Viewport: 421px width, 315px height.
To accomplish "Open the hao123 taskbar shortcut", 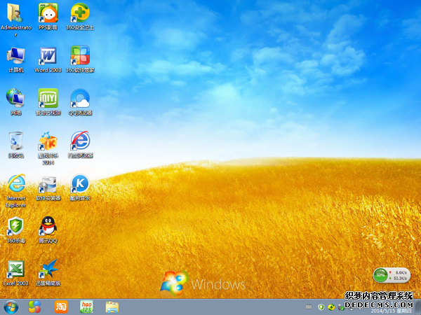I will pos(86,307).
